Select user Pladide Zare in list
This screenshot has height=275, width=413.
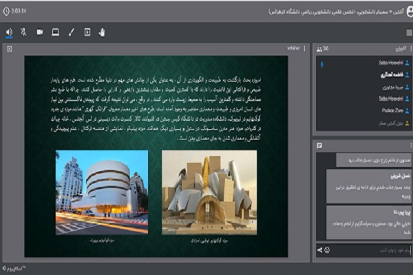[x=392, y=111]
